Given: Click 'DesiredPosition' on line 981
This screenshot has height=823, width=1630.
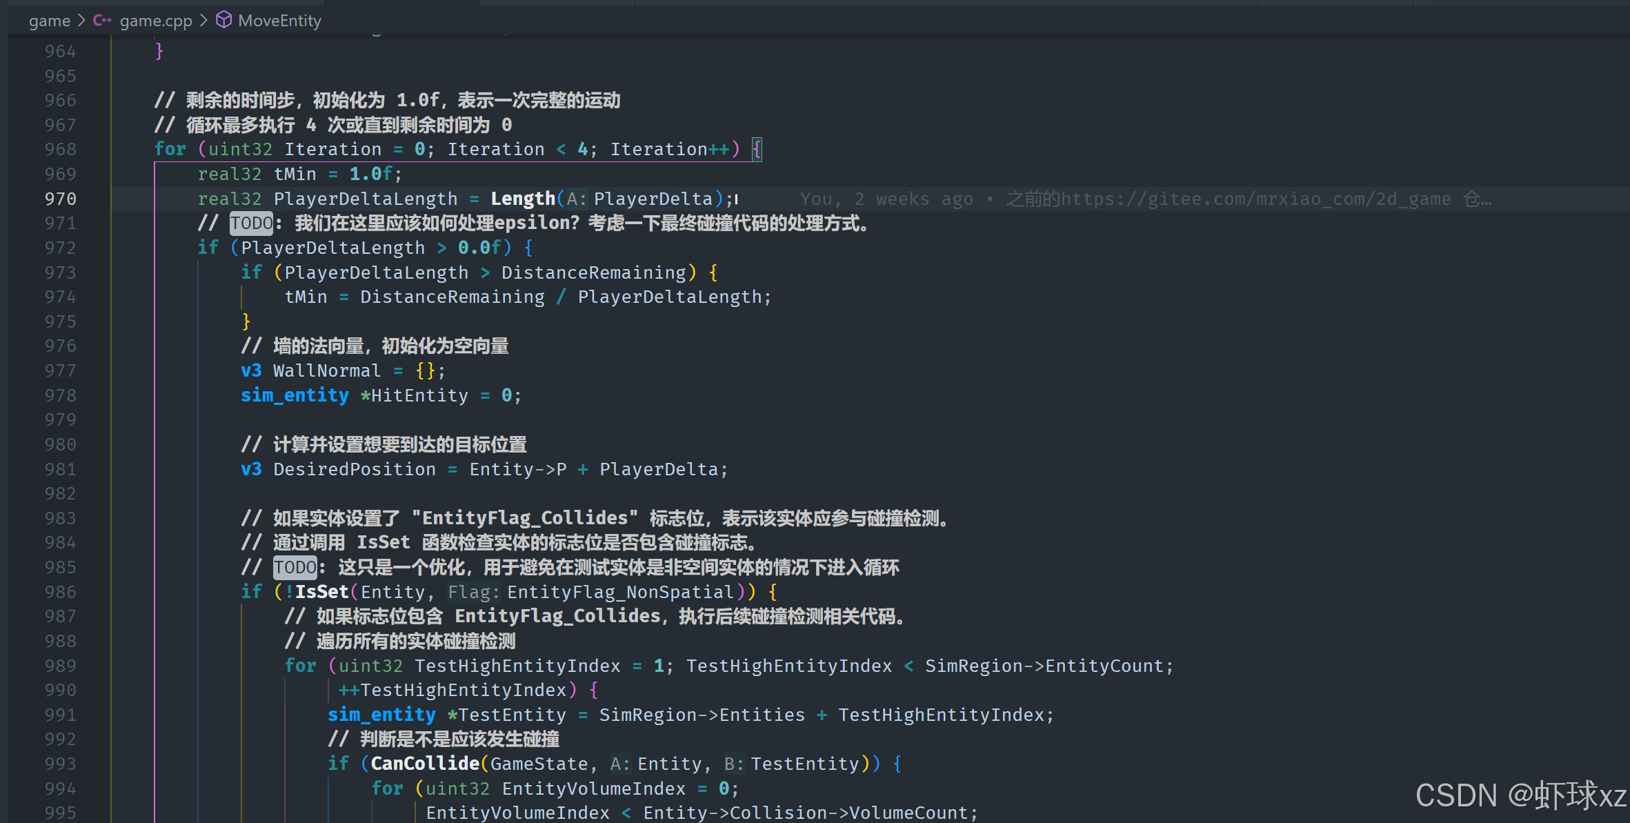Looking at the screenshot, I should point(355,469).
